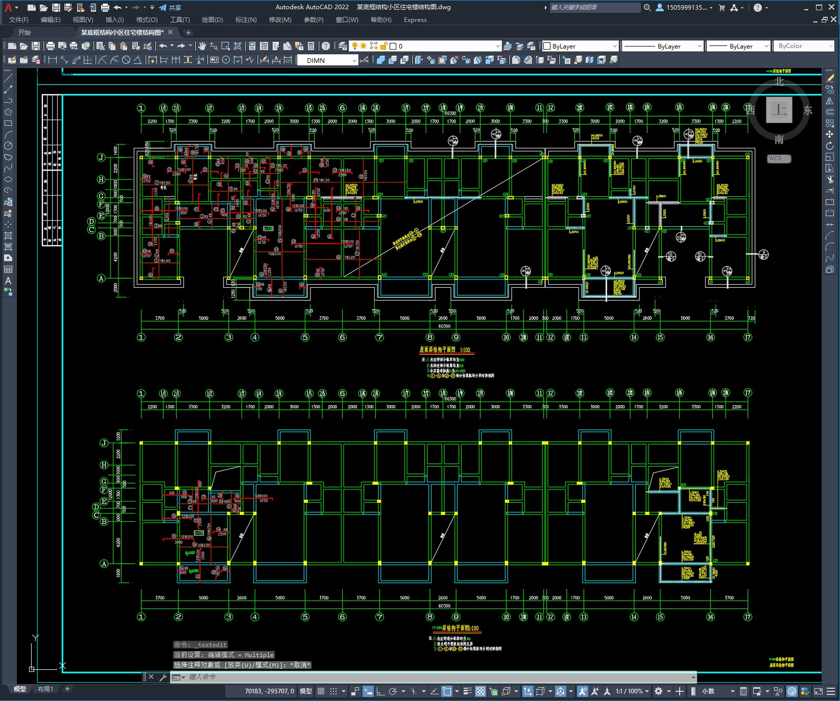The width and height of the screenshot is (840, 701).
Task: Click the Undo arrow in standard toolbar
Action: coord(163,46)
